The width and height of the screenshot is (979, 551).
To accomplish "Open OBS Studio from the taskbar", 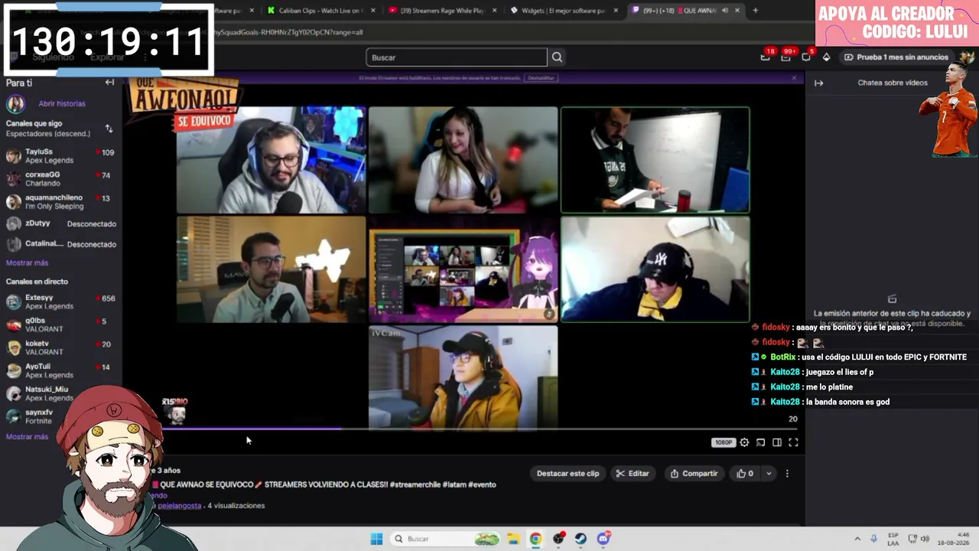I will tap(558, 539).
